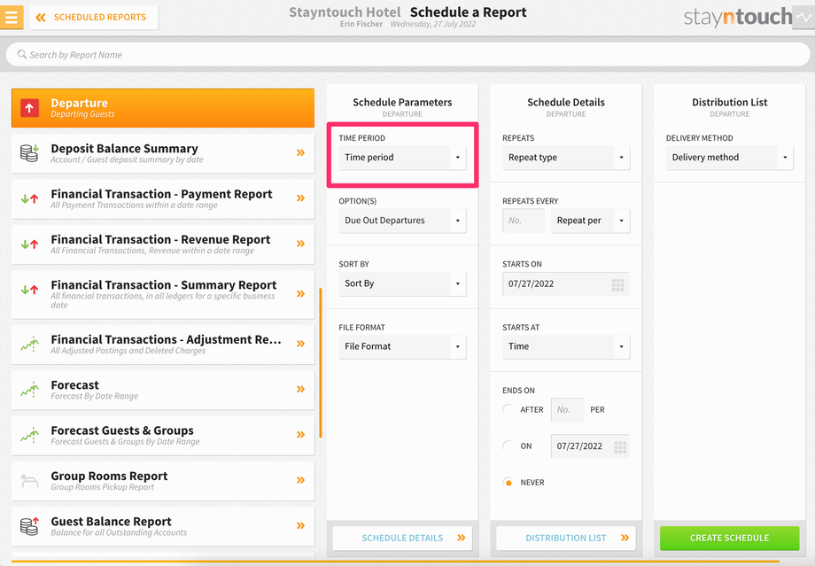Select Forecast Guests & Groups report
This screenshot has height=566, width=815.
tap(163, 435)
